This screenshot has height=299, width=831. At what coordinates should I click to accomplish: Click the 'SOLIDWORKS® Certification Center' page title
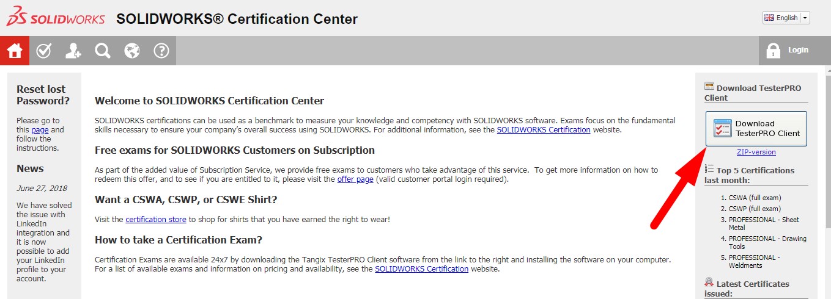(x=237, y=18)
